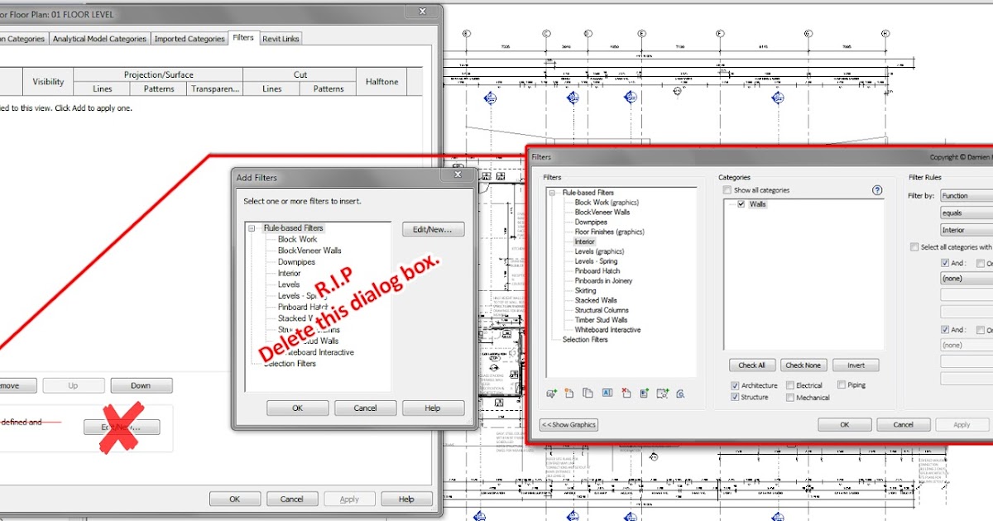Collapse Rule-based Filters in Add Filters dialog
The height and width of the screenshot is (521, 993).
tap(252, 227)
